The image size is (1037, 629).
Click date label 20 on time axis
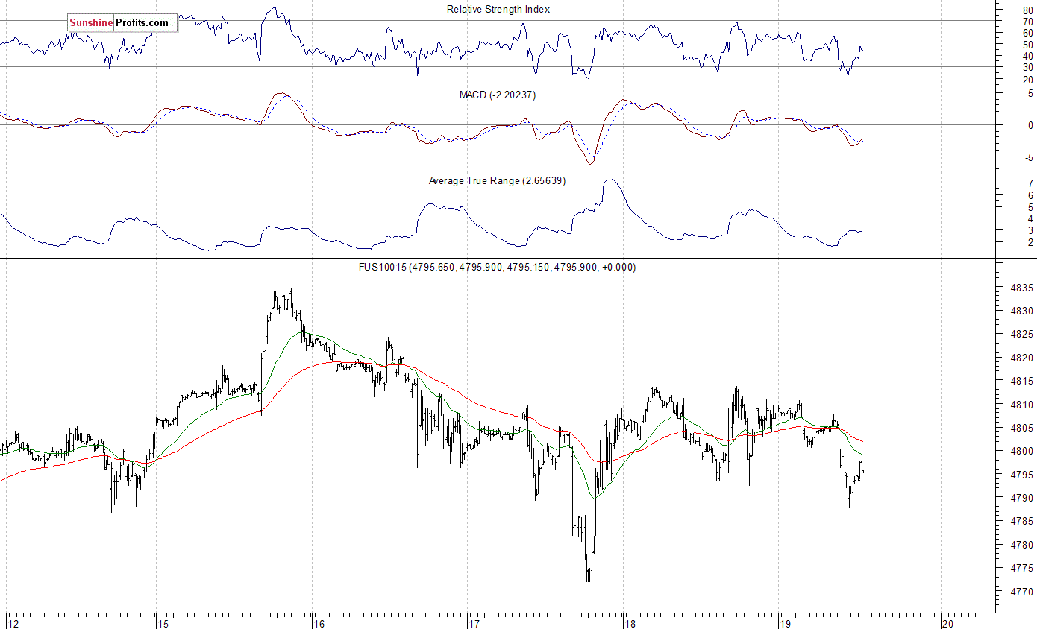[947, 623]
